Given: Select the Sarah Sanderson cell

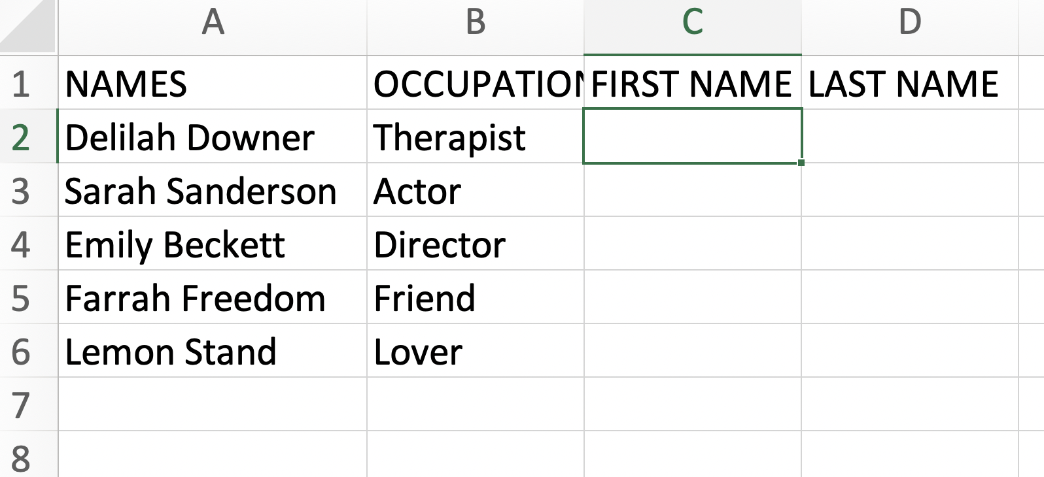Looking at the screenshot, I should [213, 190].
